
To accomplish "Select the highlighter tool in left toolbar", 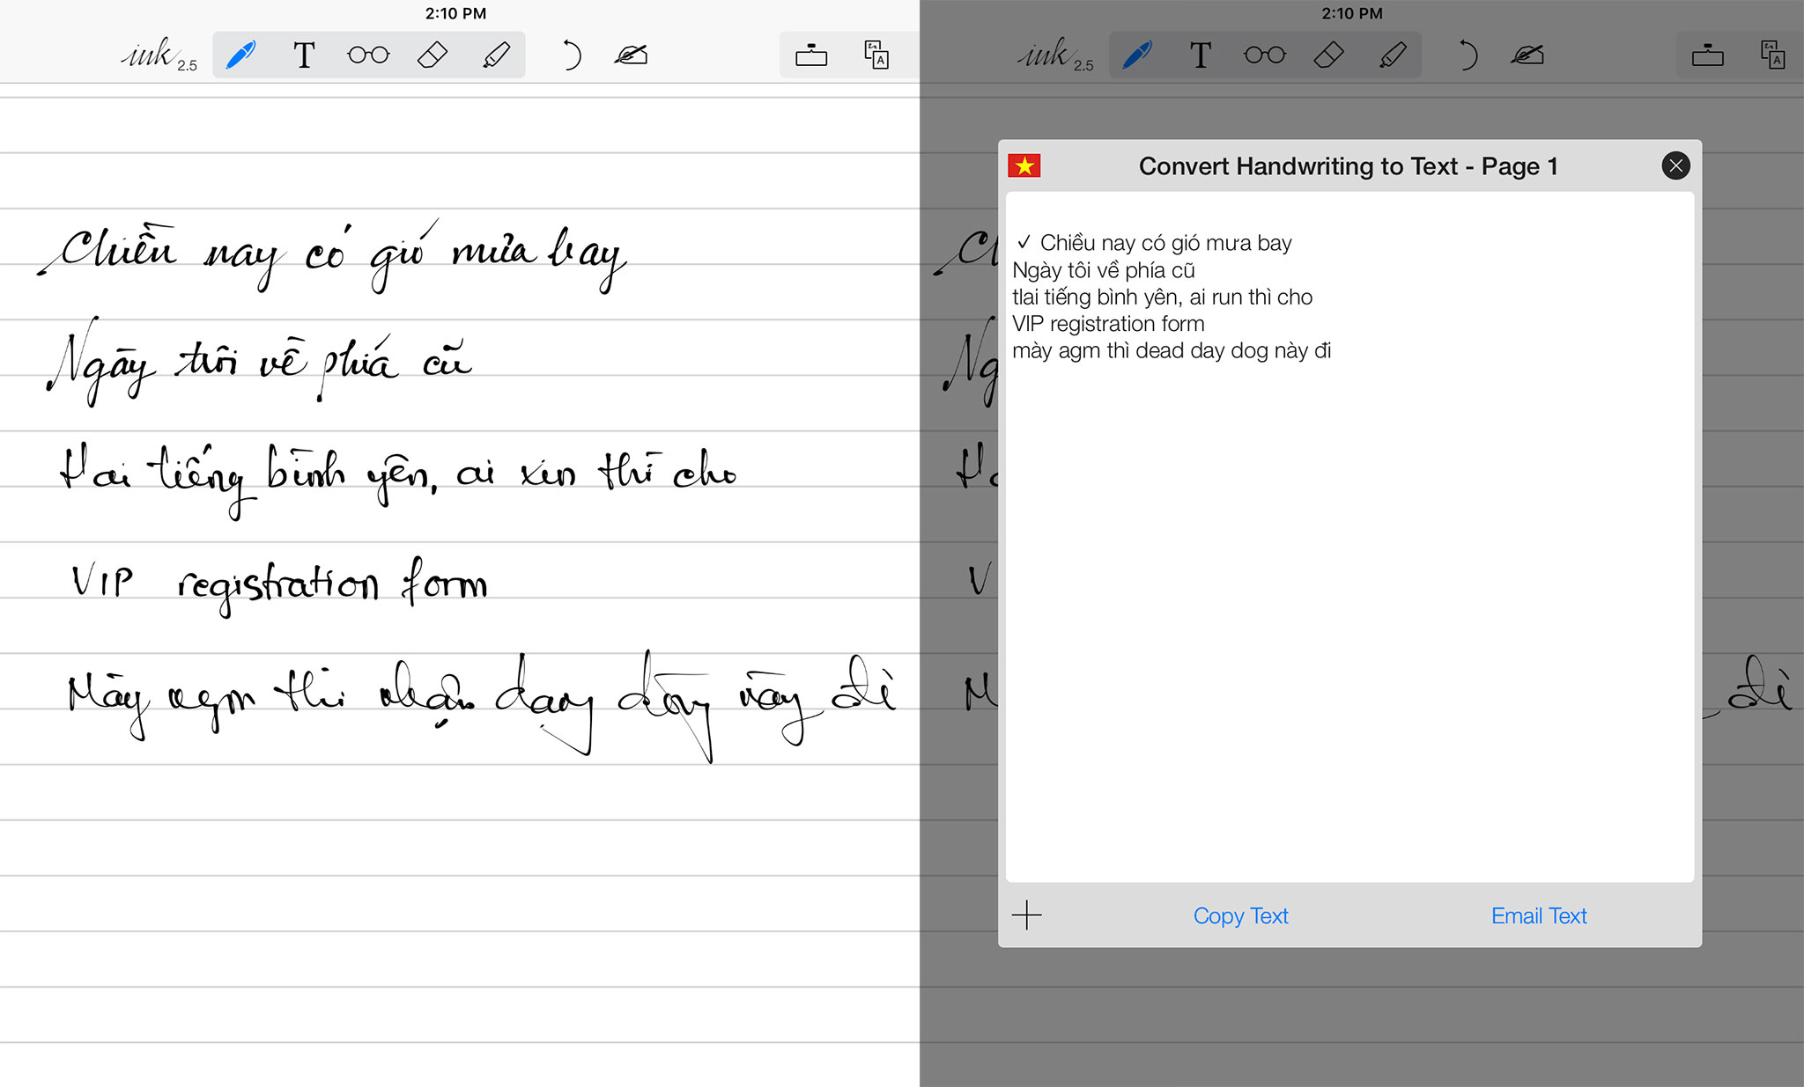I will [x=496, y=55].
